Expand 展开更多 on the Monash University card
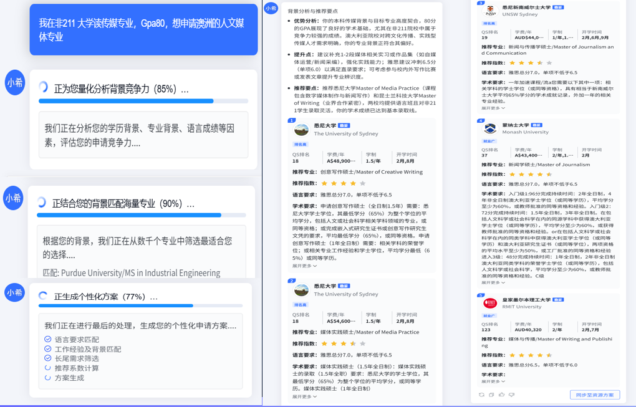 [x=493, y=282]
